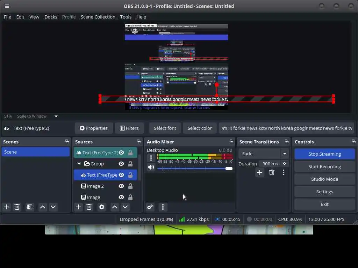Enable Studio Mode
The image size is (358, 268).
324,179
